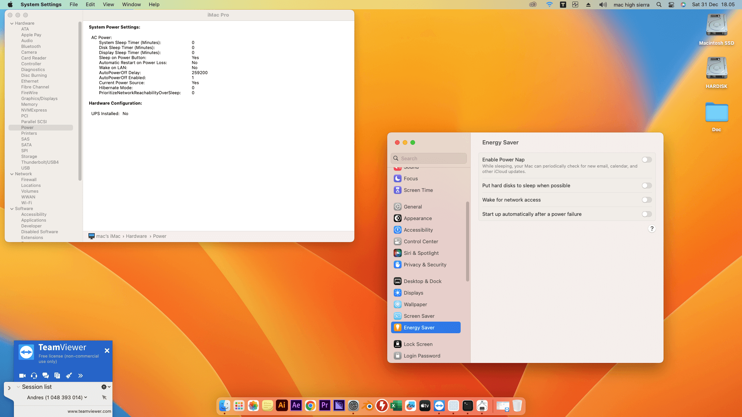Viewport: 742px width, 417px height.
Task: Open Displays settings in sidebar
Action: coord(413,293)
